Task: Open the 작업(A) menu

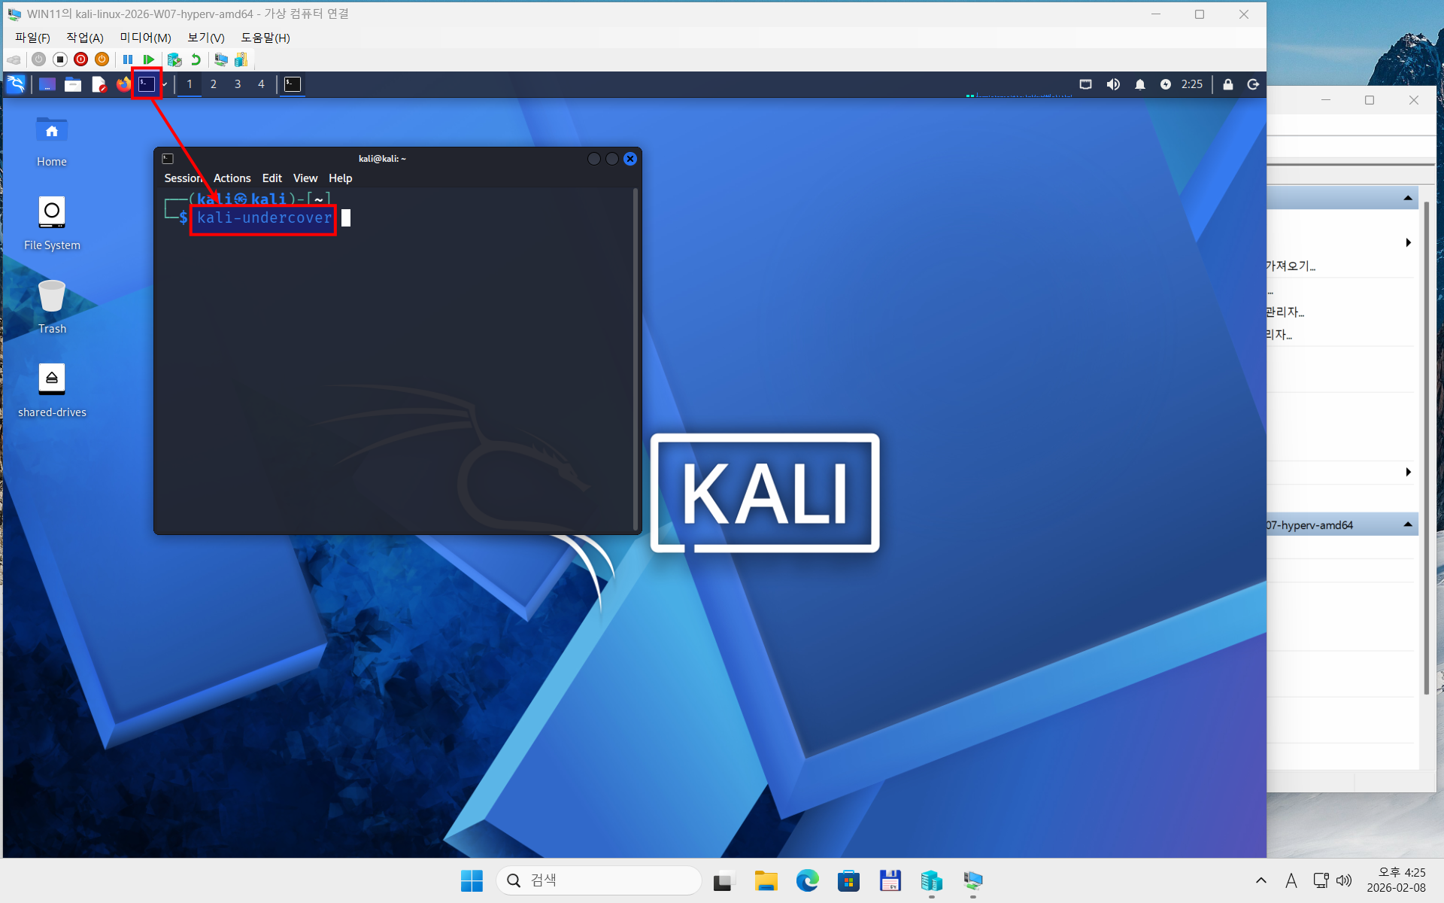Action: (x=85, y=38)
